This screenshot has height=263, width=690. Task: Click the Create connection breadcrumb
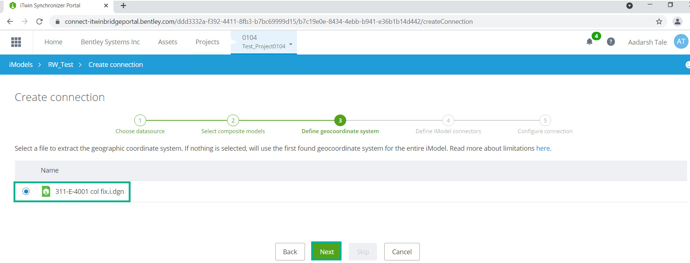tap(116, 65)
